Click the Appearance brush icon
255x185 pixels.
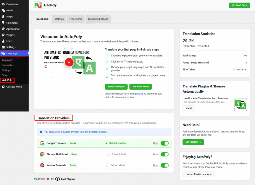tap(3, 29)
